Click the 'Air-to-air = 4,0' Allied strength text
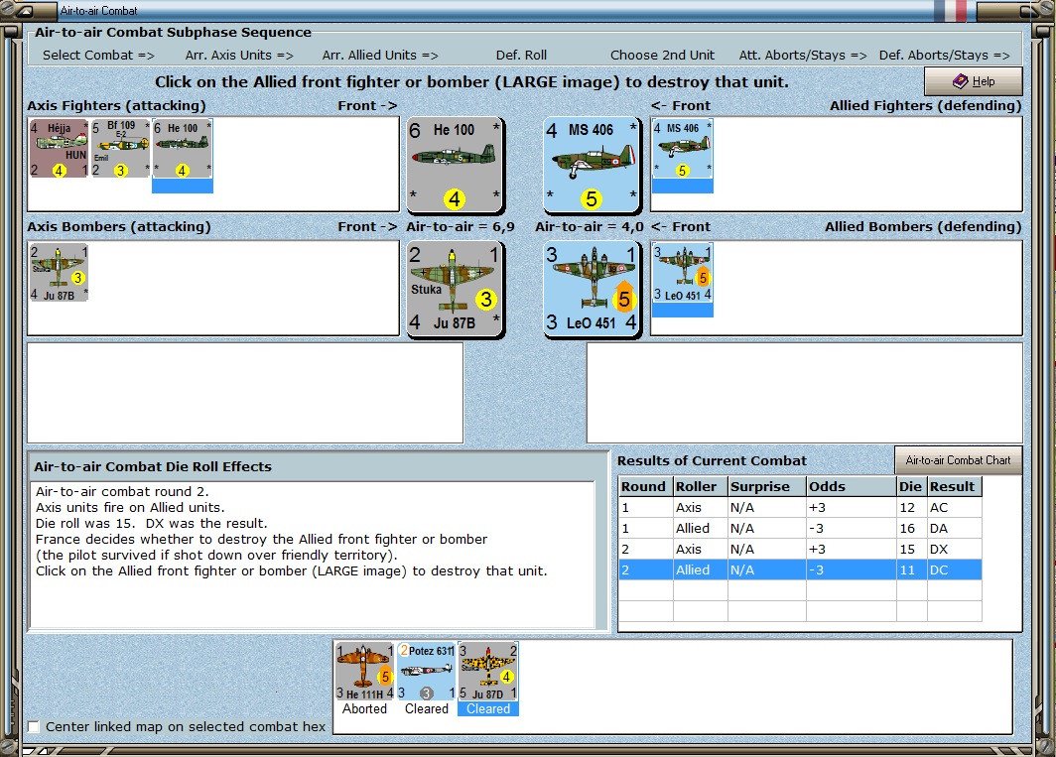 (x=590, y=227)
